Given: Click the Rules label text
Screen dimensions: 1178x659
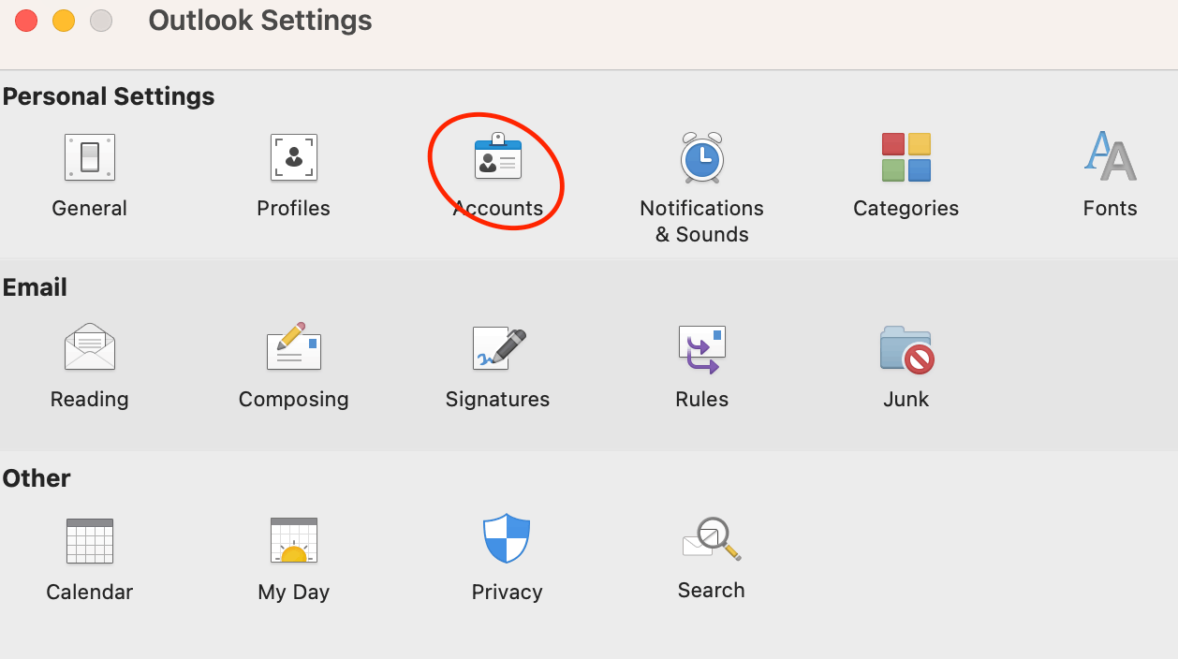Looking at the screenshot, I should click(702, 400).
